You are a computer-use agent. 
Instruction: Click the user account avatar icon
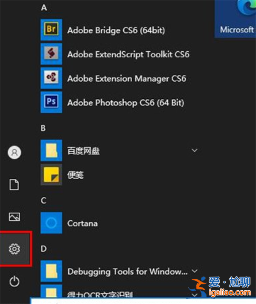tap(15, 152)
